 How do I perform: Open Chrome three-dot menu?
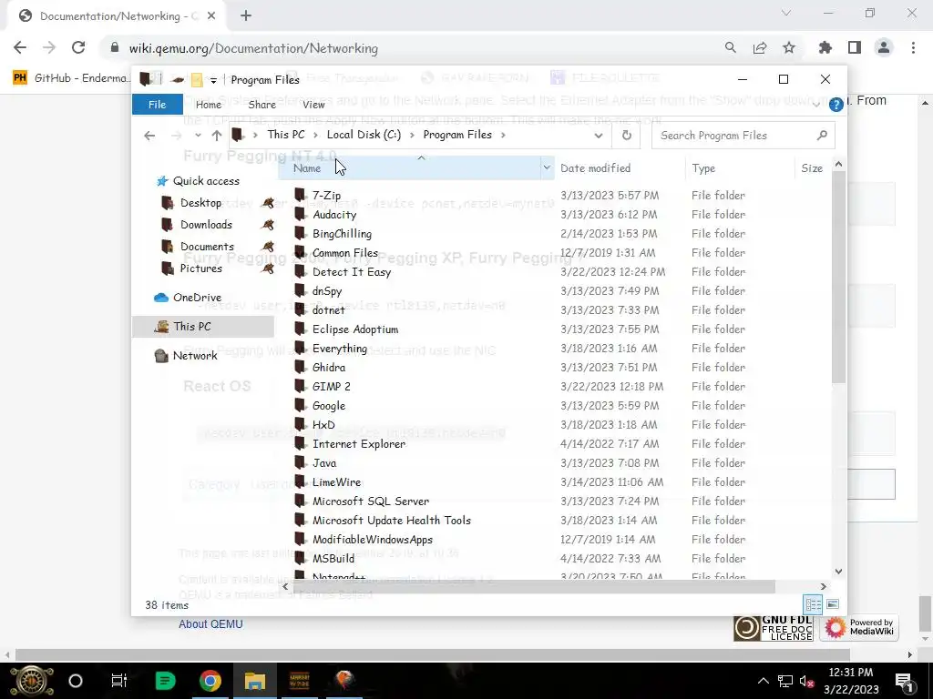(913, 47)
